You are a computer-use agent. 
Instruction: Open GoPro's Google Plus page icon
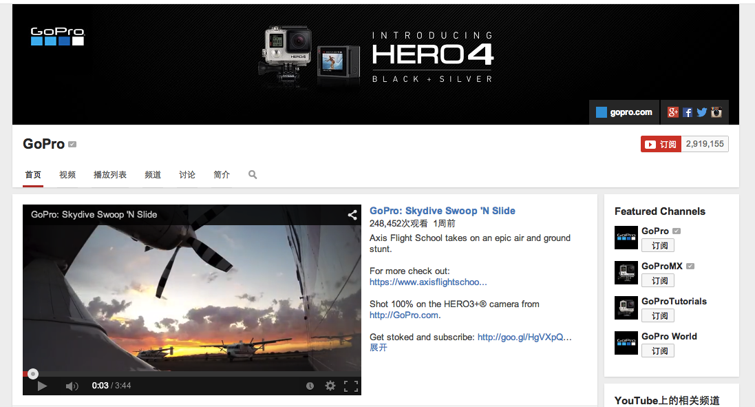672,112
